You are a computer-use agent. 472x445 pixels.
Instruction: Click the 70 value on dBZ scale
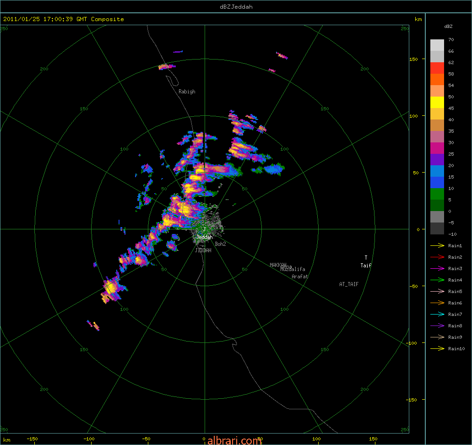451,39
